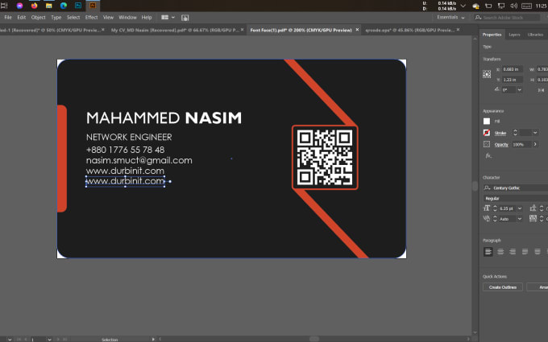The image size is (548, 342).
Task: Click the Opacity square icon
Action: (487, 144)
